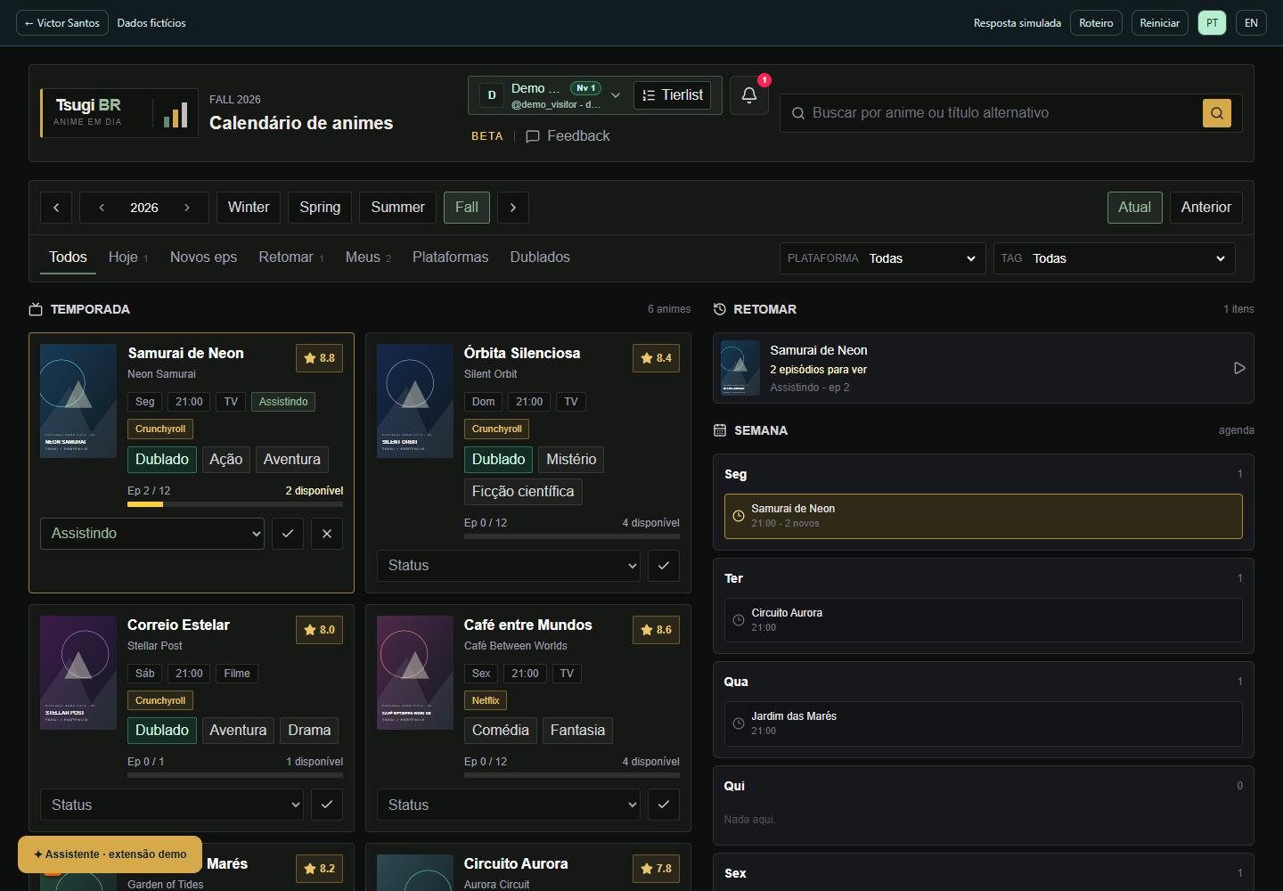The height and width of the screenshot is (891, 1283).
Task: Open the Dublados tab
Action: (540, 257)
